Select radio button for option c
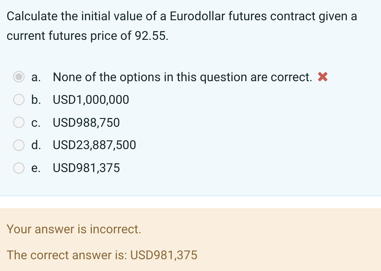381x271 pixels. pos(18,123)
